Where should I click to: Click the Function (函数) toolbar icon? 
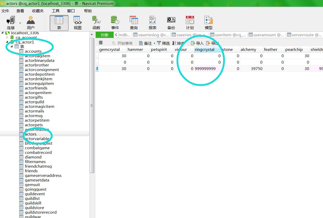point(96,20)
